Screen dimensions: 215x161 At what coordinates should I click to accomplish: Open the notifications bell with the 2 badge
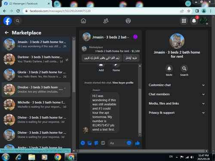coord(194,21)
